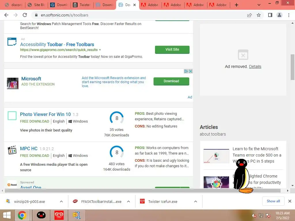The height and width of the screenshot is (221, 295).
Task: Reload the Softonic page
Action: [x=25, y=15]
